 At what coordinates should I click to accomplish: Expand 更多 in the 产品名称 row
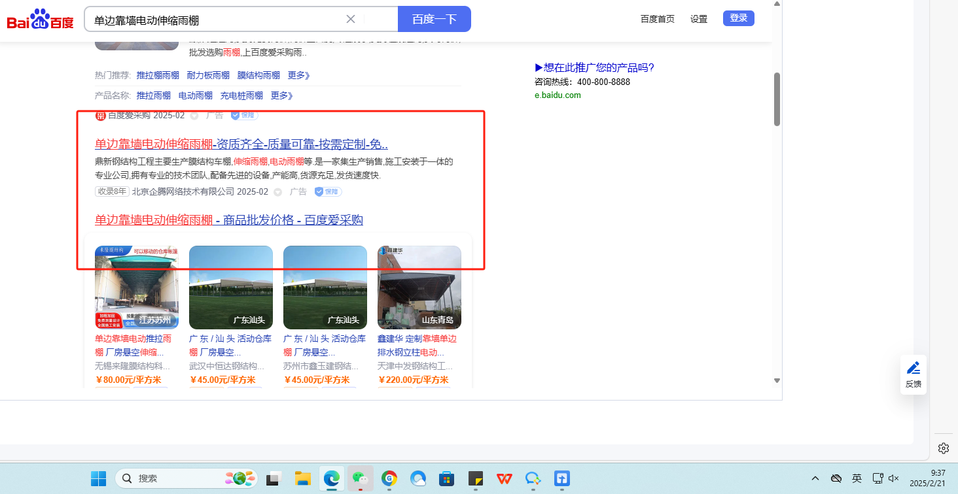click(281, 95)
